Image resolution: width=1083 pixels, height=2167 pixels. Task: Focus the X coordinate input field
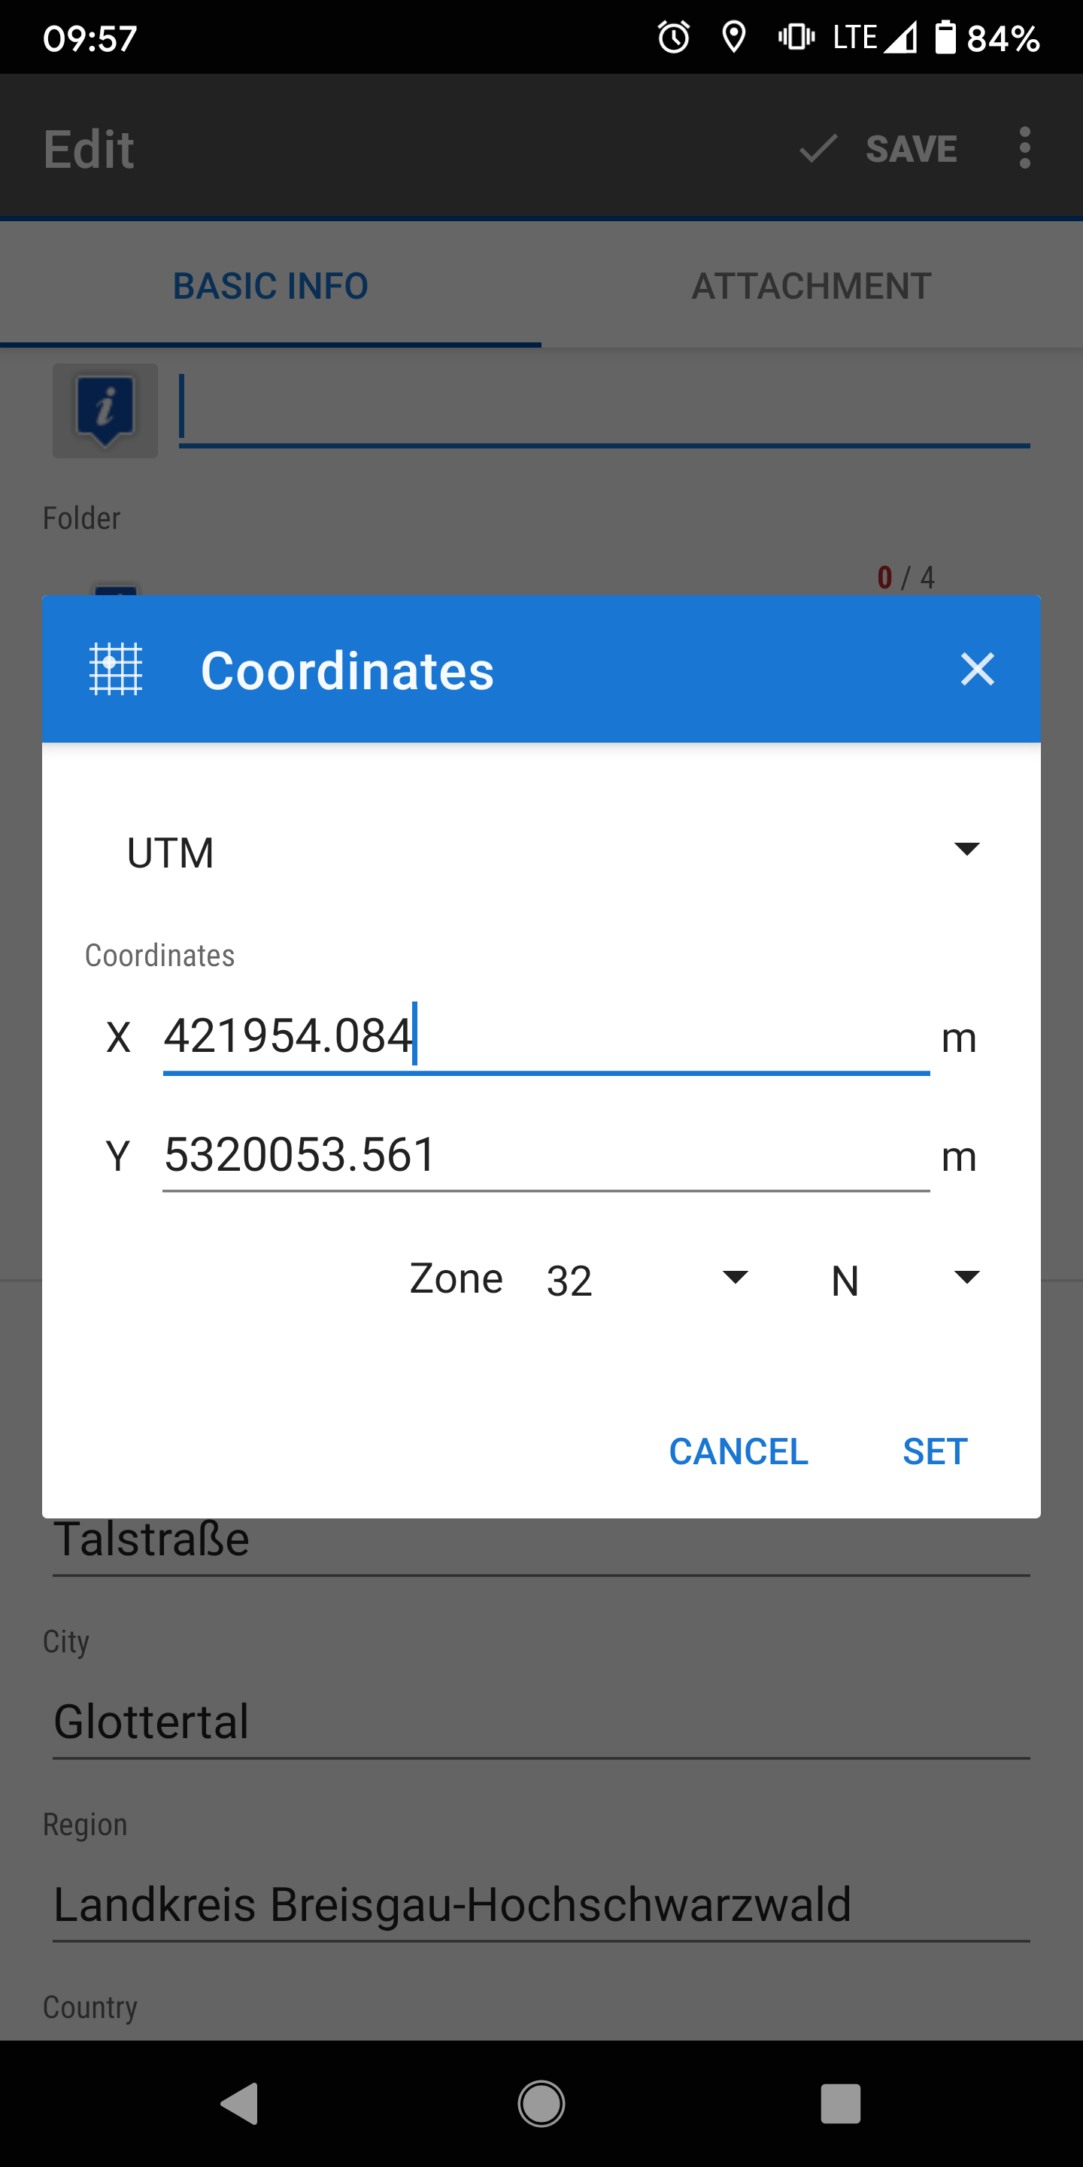click(x=547, y=1036)
